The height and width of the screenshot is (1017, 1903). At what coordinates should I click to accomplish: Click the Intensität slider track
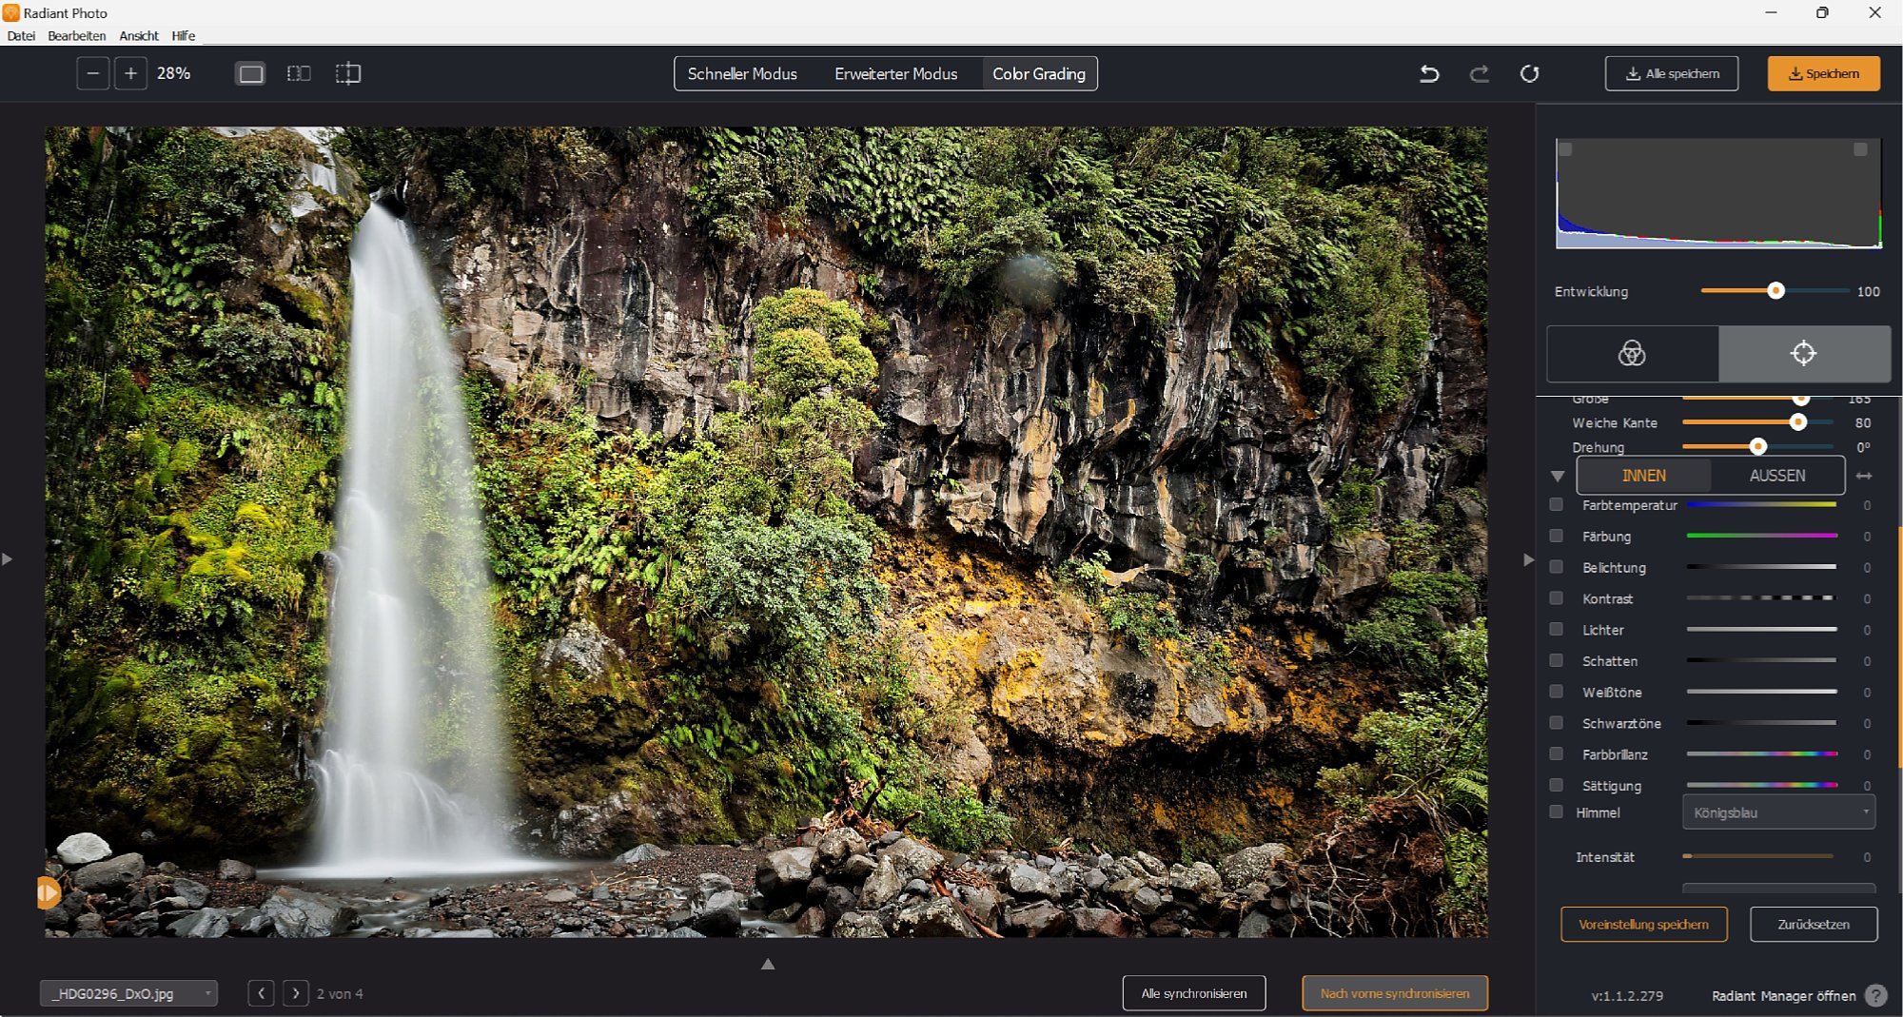click(1758, 856)
